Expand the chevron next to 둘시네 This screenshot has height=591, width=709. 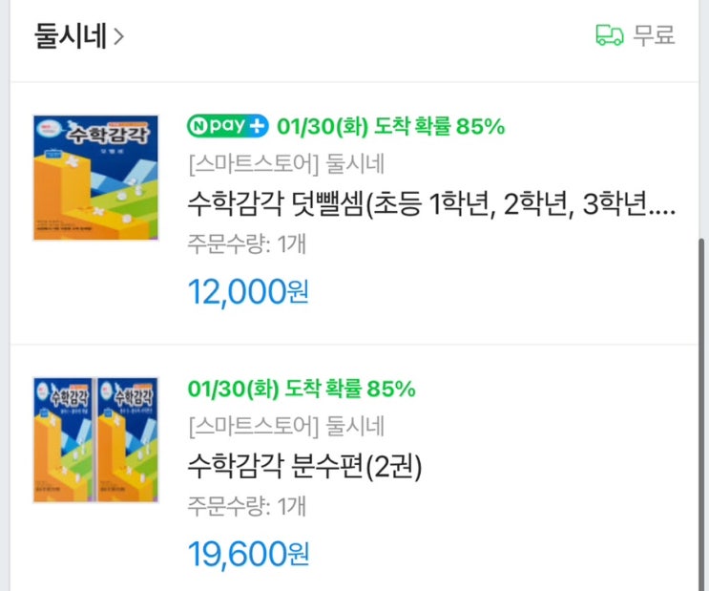(119, 37)
